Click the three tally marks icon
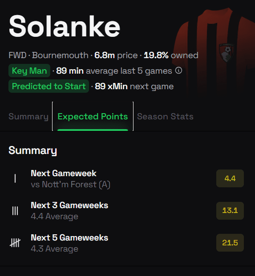 click(15, 211)
